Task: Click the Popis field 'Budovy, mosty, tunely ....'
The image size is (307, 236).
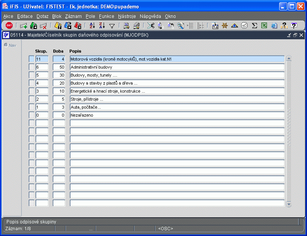Action: click(177, 75)
